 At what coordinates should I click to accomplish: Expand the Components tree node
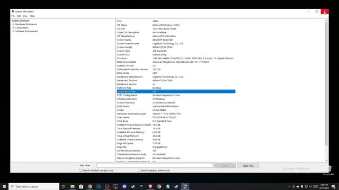pyautogui.click(x=13, y=28)
